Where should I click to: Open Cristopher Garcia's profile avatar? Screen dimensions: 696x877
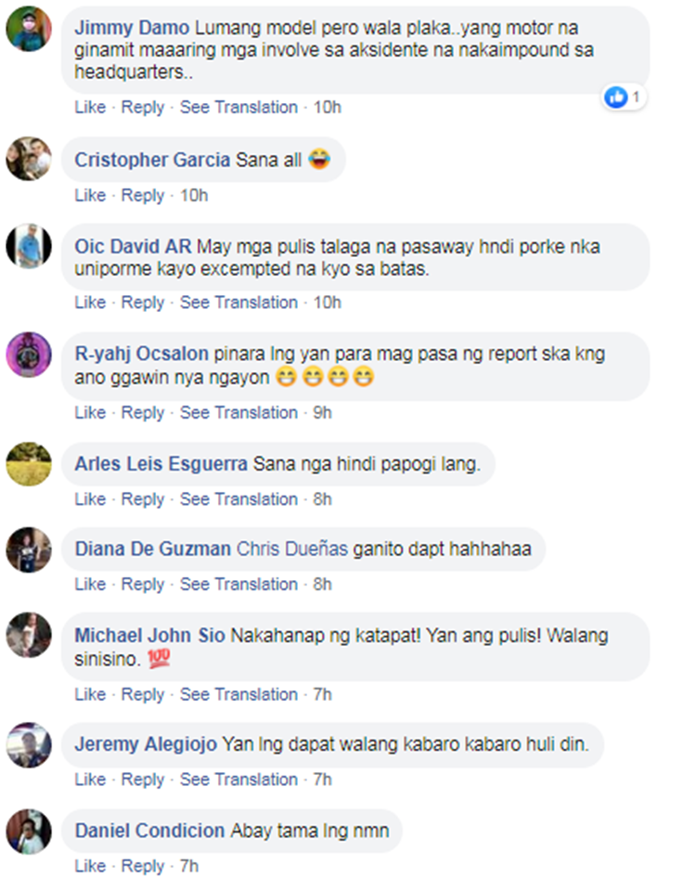(x=29, y=159)
